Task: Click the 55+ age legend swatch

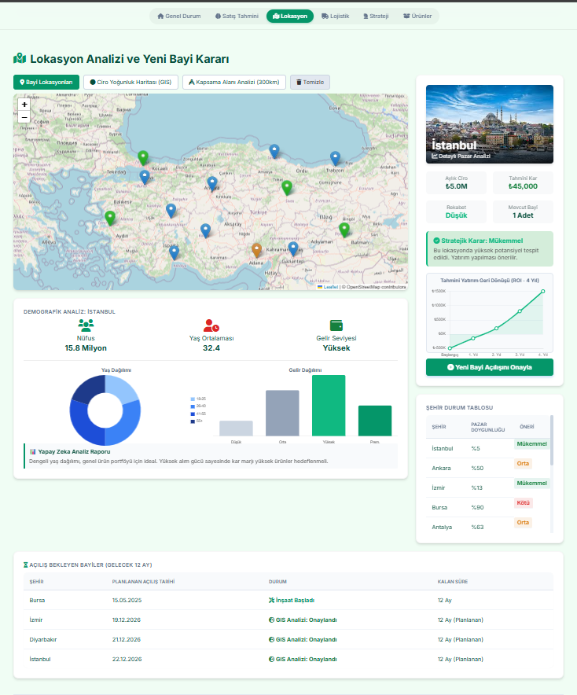Action: coord(193,421)
